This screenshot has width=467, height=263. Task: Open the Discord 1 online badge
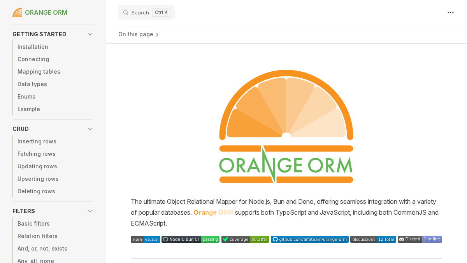point(420,239)
